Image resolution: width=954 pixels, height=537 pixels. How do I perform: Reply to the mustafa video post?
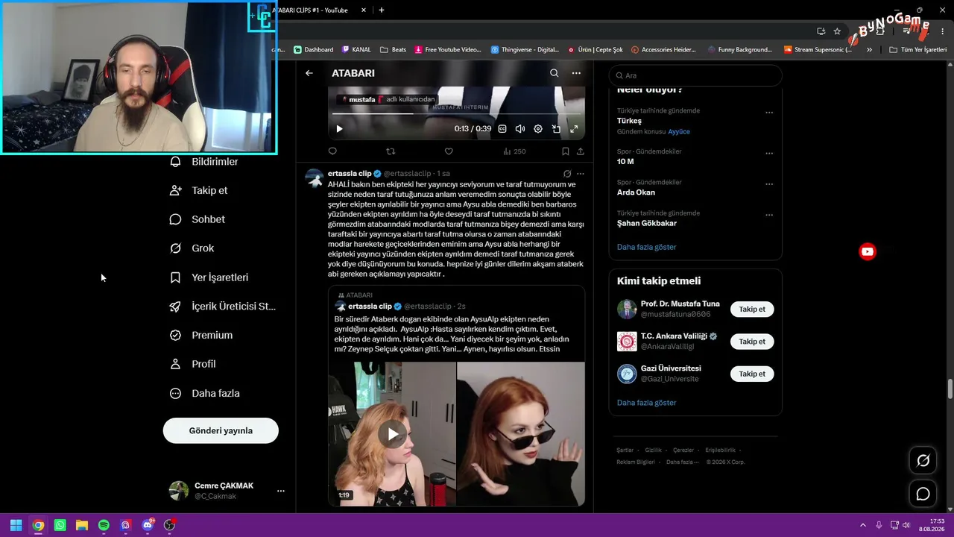point(332,151)
